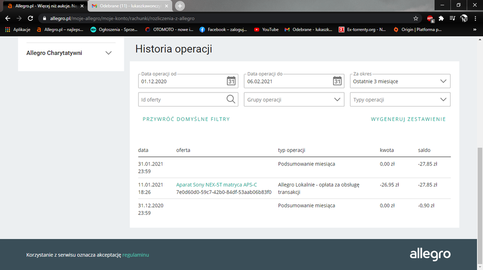The height and width of the screenshot is (270, 483).
Task: Select saldo value '-0,90 zł'
Action: coord(426,205)
